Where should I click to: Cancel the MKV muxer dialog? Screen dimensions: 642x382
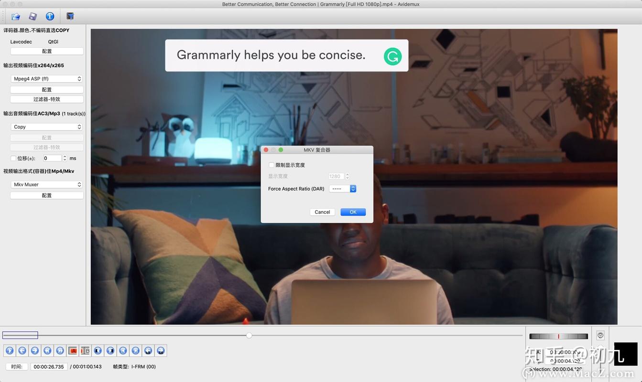[322, 212]
